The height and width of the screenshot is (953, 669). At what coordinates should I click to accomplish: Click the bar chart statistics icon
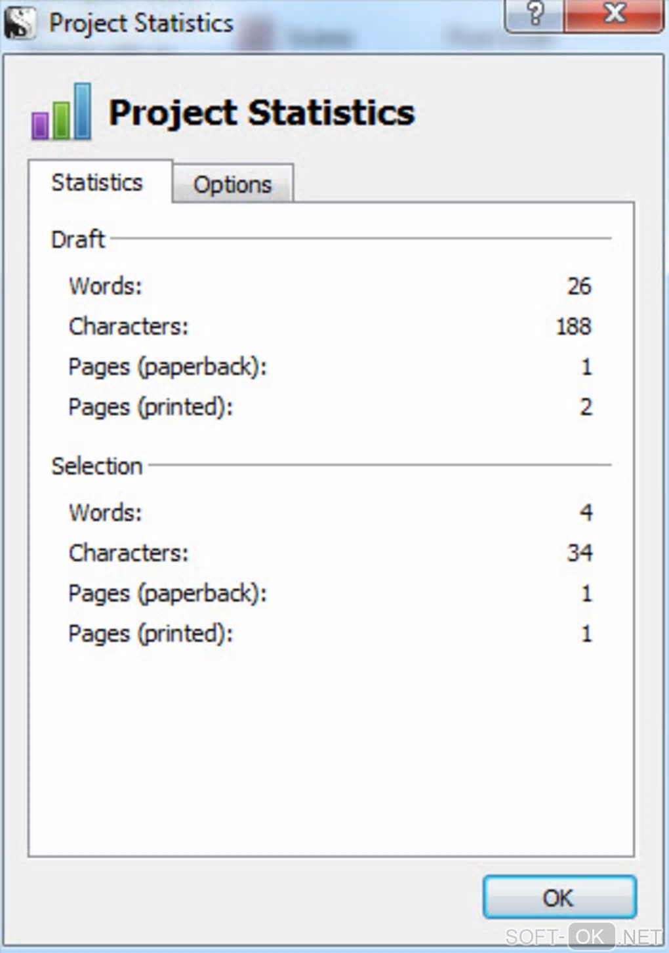point(62,112)
